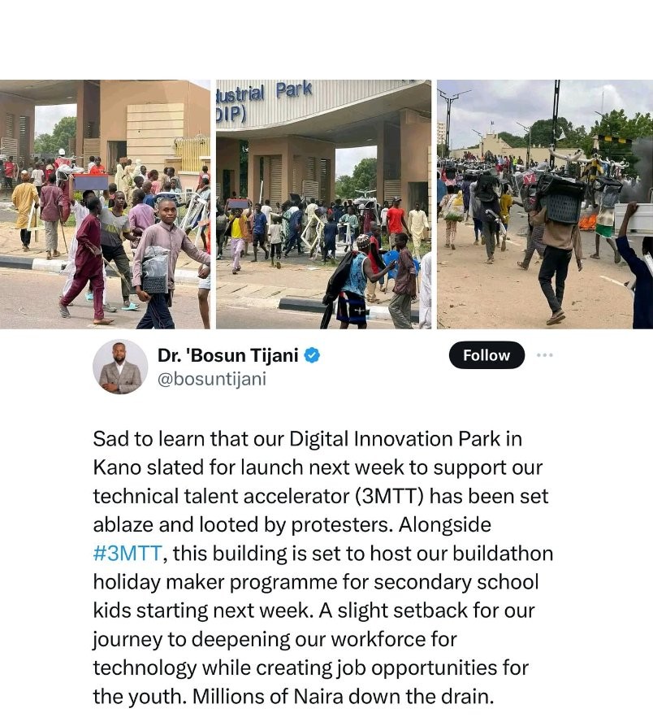The height and width of the screenshot is (726, 653).
Task: View the middle photo showing the Industrial Park sign
Action: click(324, 204)
